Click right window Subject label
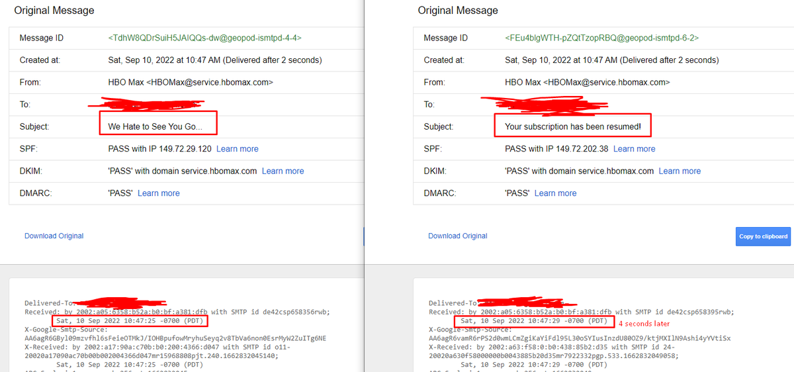The image size is (794, 372). tap(439, 126)
